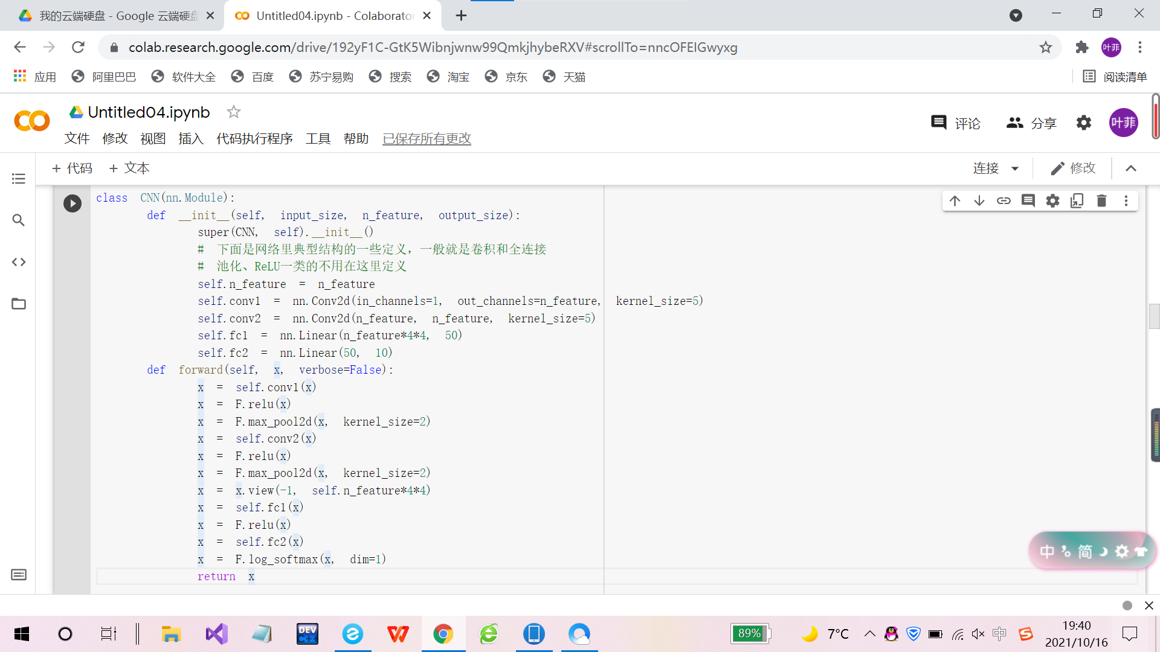Bookmark this page with star icon

[x=1045, y=47]
